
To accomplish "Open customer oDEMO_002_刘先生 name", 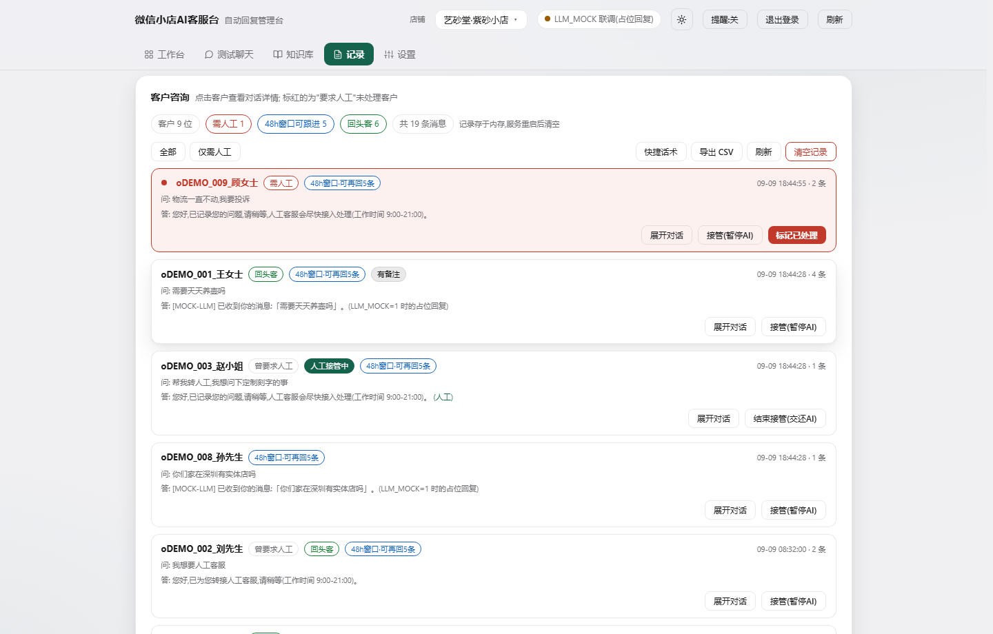I will [202, 549].
